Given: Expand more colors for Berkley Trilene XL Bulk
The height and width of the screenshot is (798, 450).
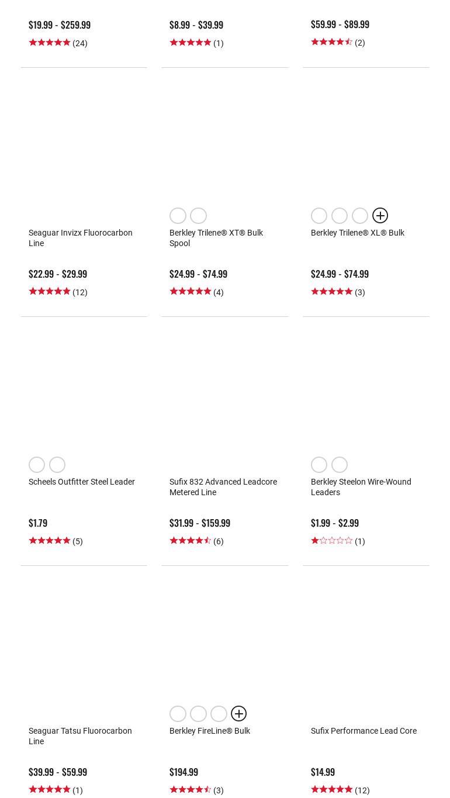Looking at the screenshot, I should (x=380, y=216).
